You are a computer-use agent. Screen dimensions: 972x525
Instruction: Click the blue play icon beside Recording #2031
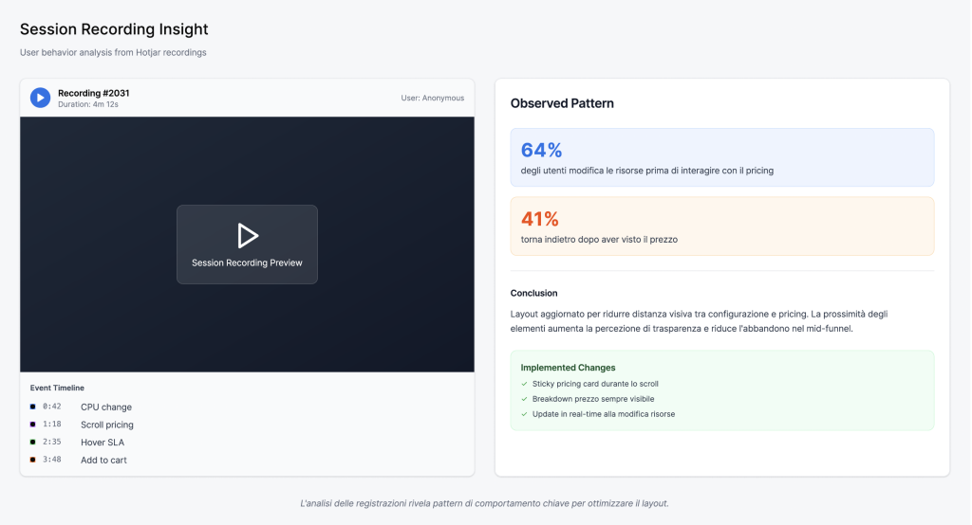[x=40, y=98]
